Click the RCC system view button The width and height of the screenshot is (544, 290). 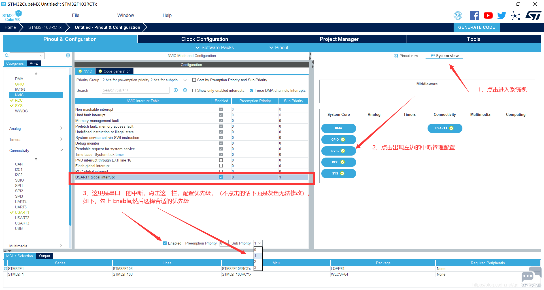[x=339, y=162]
